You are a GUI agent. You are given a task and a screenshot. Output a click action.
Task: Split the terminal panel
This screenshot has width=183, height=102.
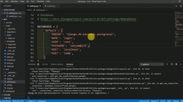172,64
